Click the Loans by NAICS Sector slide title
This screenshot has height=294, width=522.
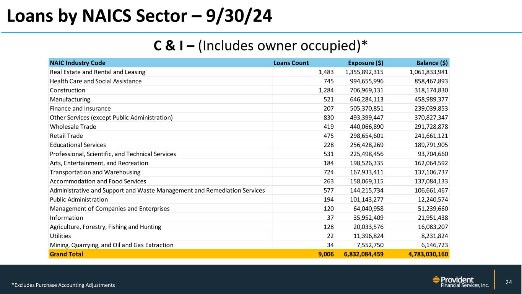point(139,17)
